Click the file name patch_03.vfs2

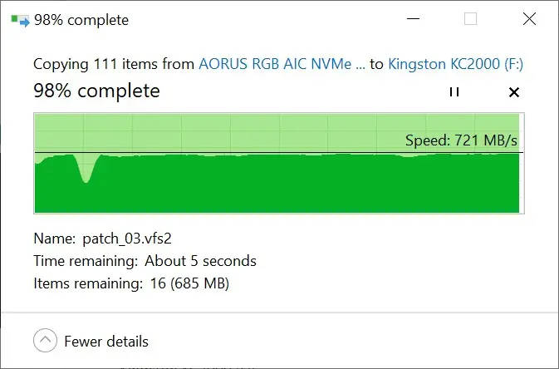pos(127,239)
